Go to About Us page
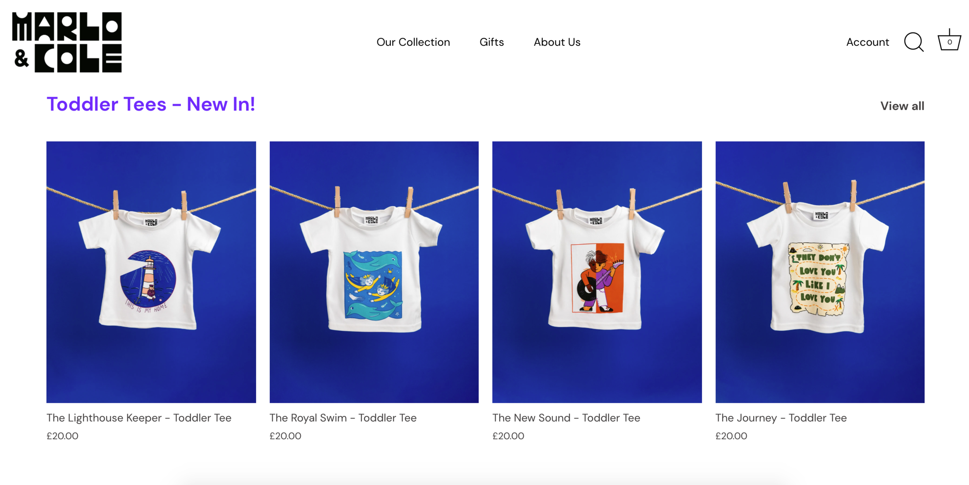Screen dimensions: 969x485 point(557,42)
